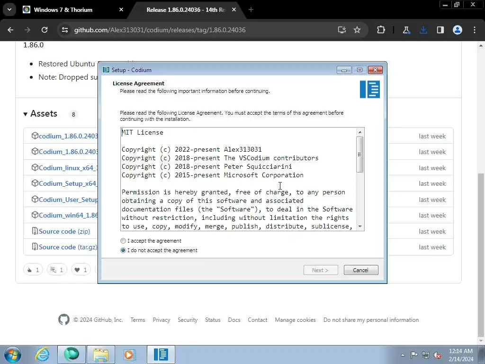Click the license text scrollbar up arrow
The width and height of the screenshot is (485, 364).
(x=360, y=132)
